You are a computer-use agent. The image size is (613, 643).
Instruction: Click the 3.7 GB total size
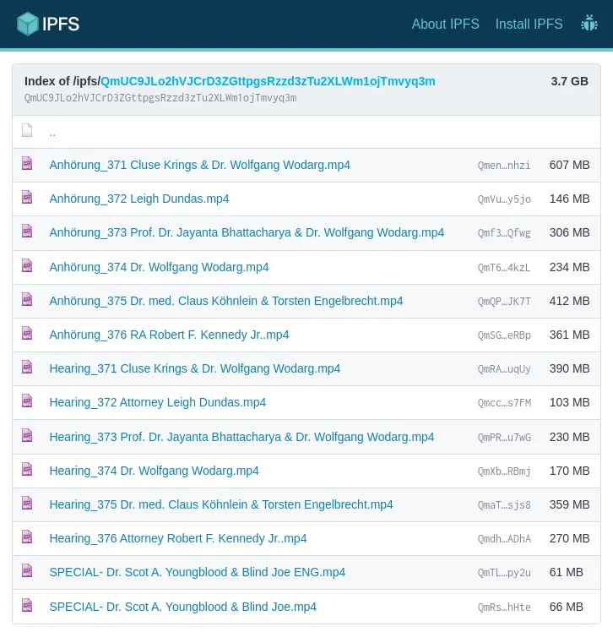click(570, 81)
